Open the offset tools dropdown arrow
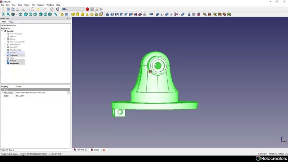The image size is (288, 162). click(x=148, y=14)
